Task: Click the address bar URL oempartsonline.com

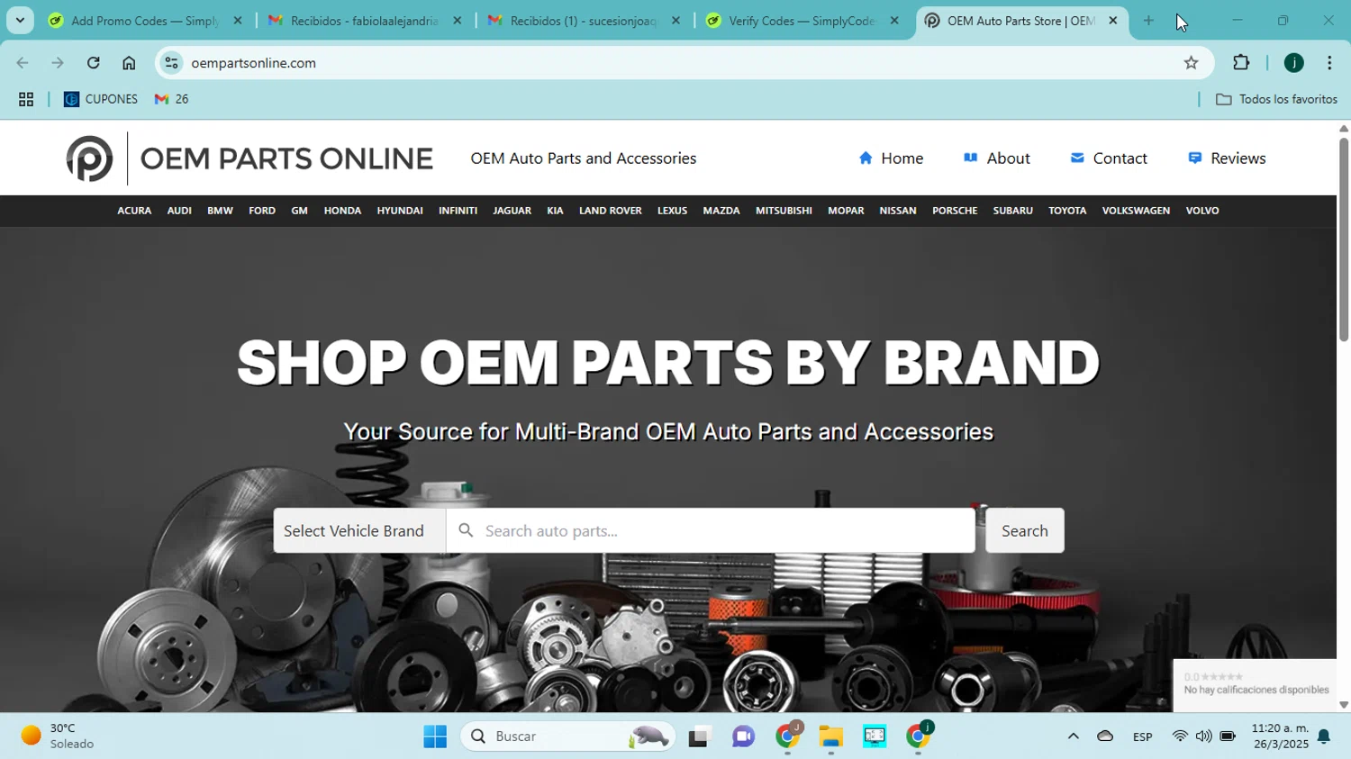Action: point(253,63)
